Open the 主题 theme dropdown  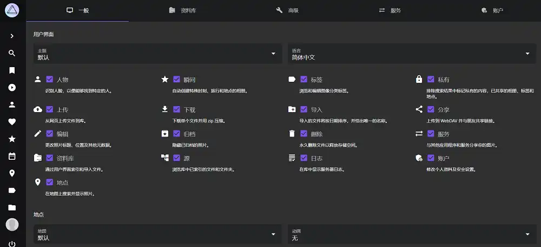(x=158, y=54)
